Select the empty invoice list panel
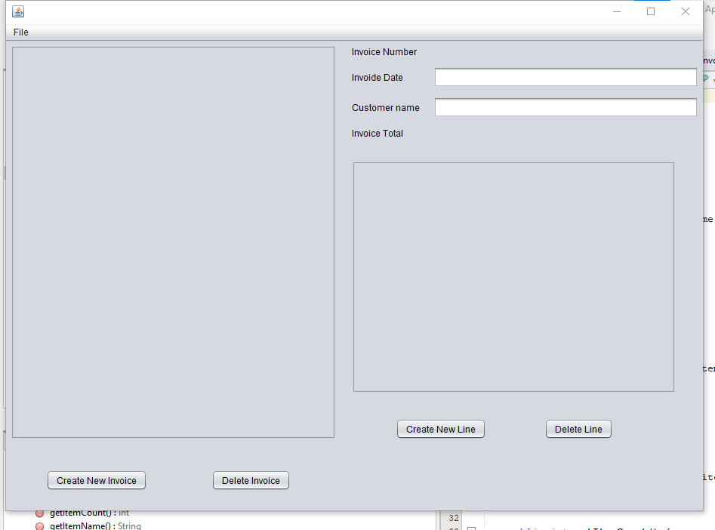 (x=172, y=242)
